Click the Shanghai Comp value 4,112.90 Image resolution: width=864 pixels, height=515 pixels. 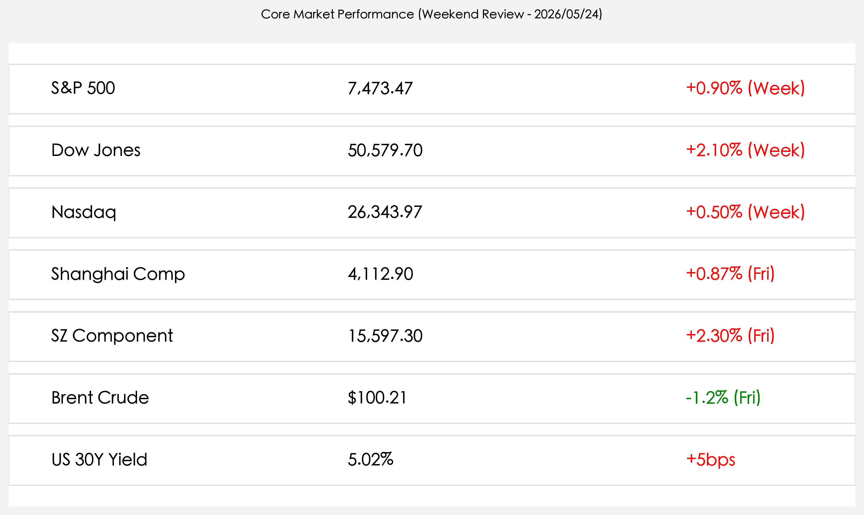tap(380, 274)
